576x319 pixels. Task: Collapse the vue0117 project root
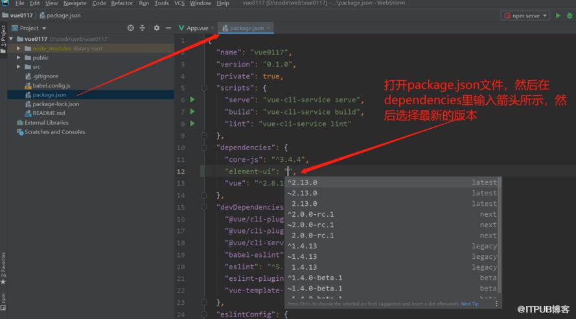[11, 39]
